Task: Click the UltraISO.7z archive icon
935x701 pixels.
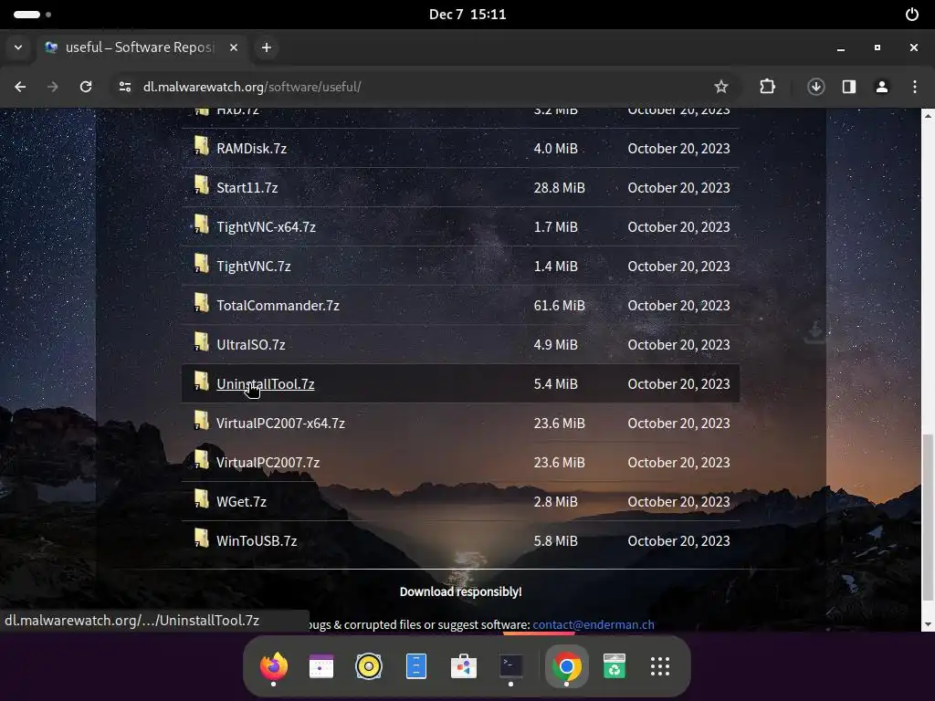Action: point(202,343)
